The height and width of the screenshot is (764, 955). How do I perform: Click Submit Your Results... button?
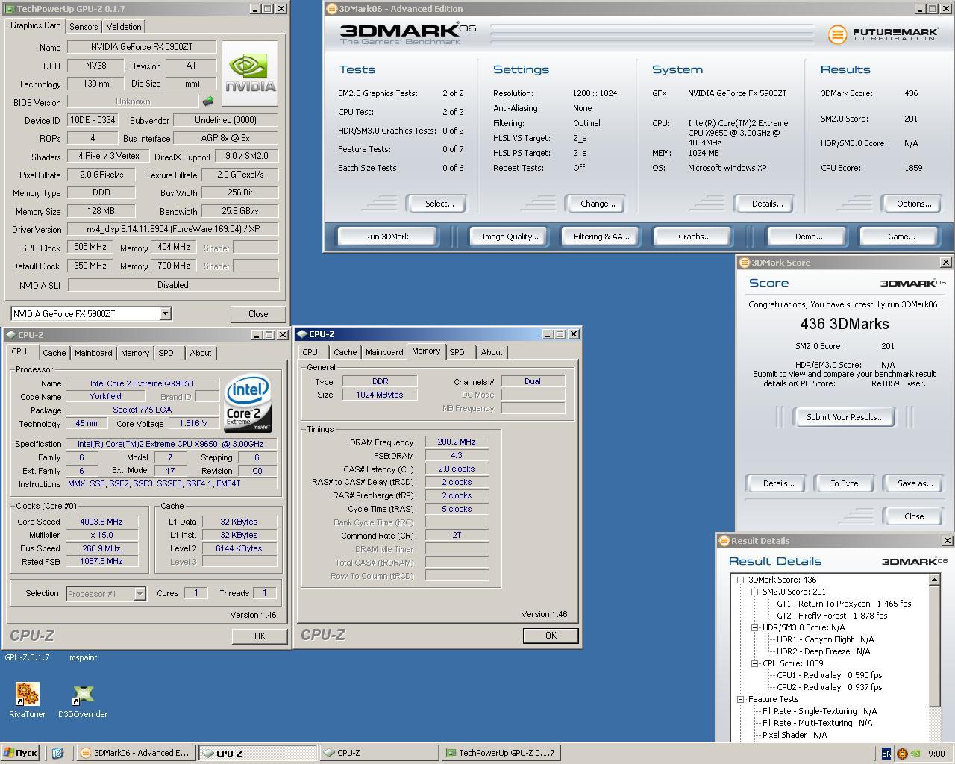tap(845, 417)
